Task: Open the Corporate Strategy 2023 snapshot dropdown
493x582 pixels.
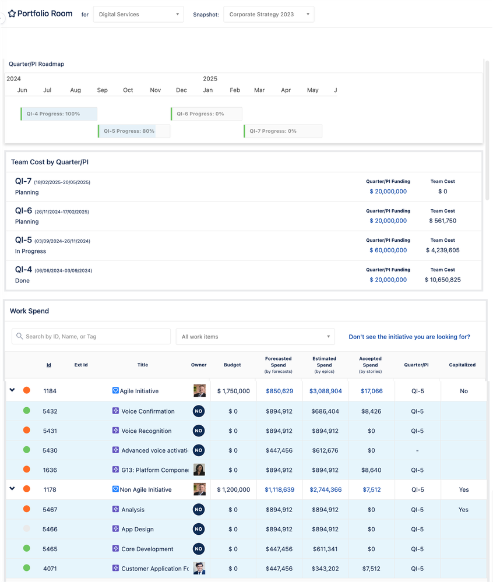Action: click(269, 15)
